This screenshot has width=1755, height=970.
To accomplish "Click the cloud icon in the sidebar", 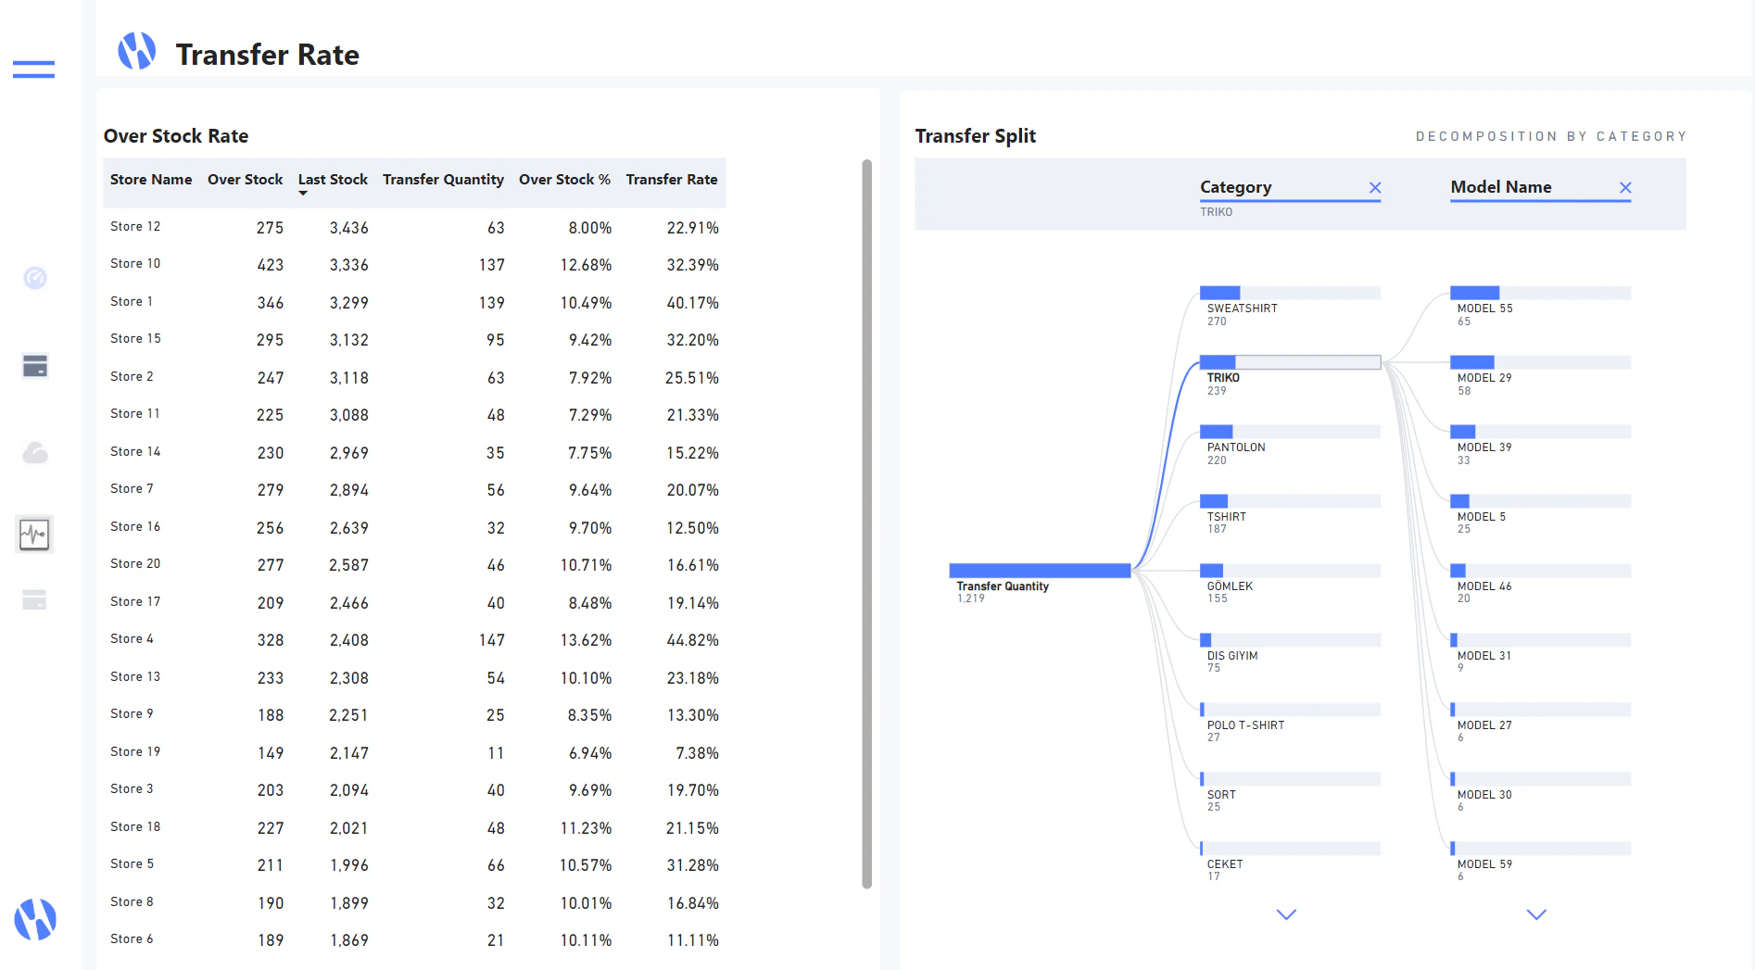I will (x=34, y=452).
